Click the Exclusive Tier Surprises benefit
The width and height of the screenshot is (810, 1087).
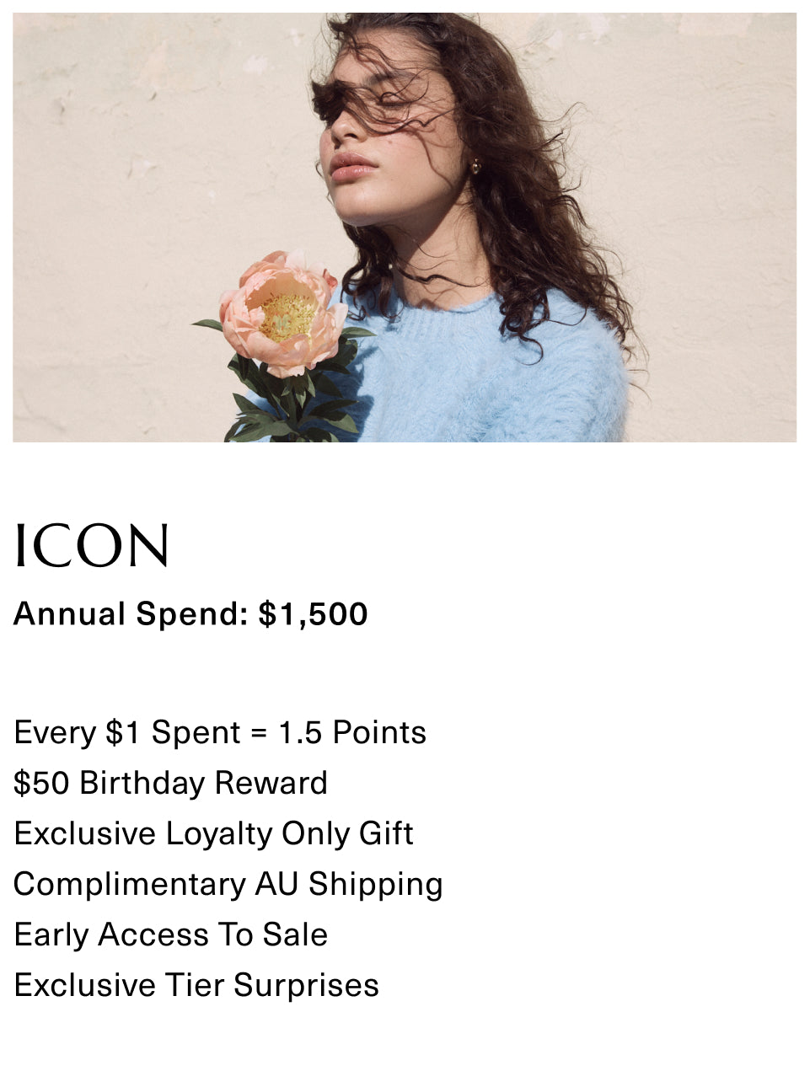196,985
